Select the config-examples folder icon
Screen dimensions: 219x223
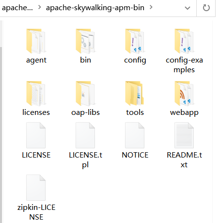[x=184, y=41]
